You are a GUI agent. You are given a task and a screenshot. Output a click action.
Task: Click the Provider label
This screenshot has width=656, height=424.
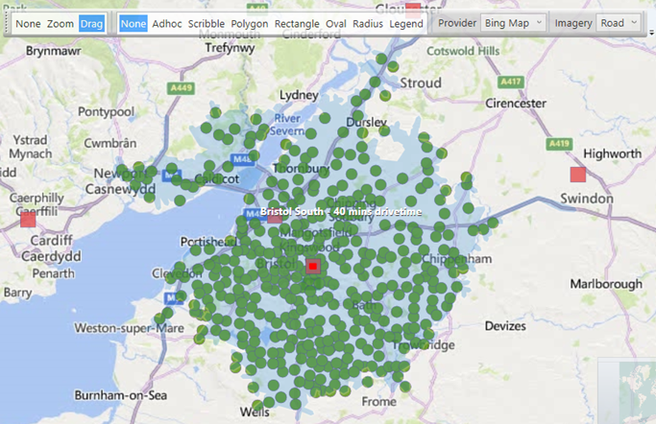(x=457, y=23)
